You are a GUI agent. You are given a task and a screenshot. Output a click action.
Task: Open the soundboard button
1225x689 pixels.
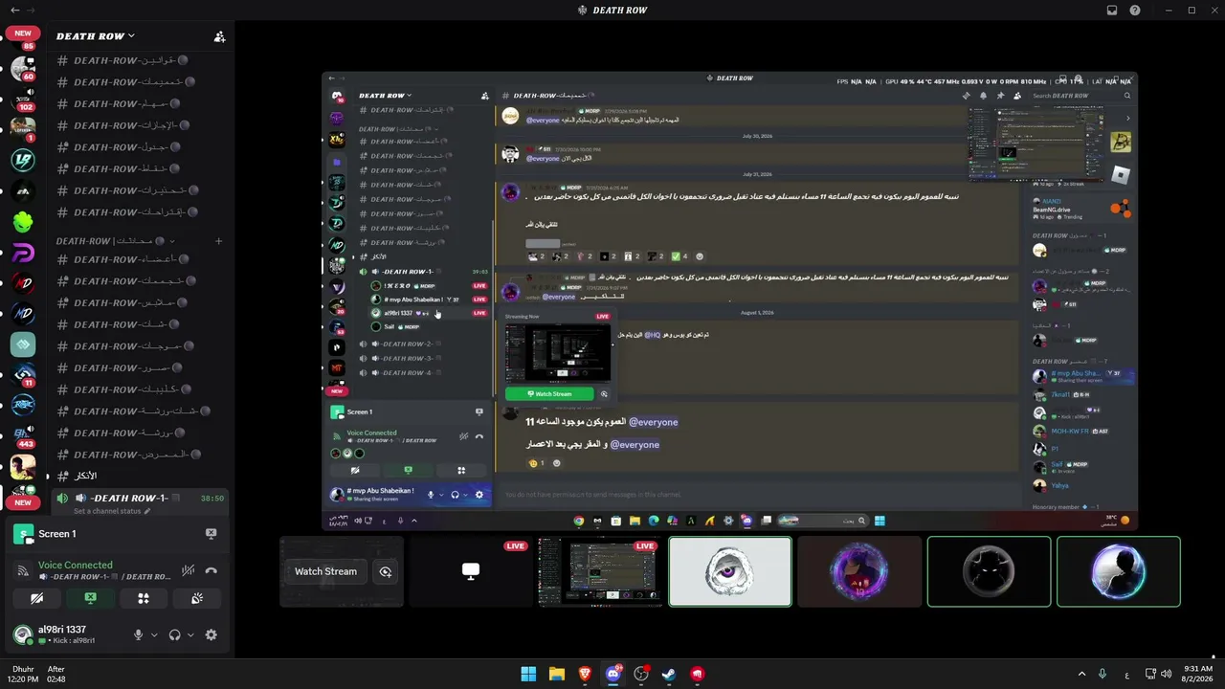pos(197,599)
